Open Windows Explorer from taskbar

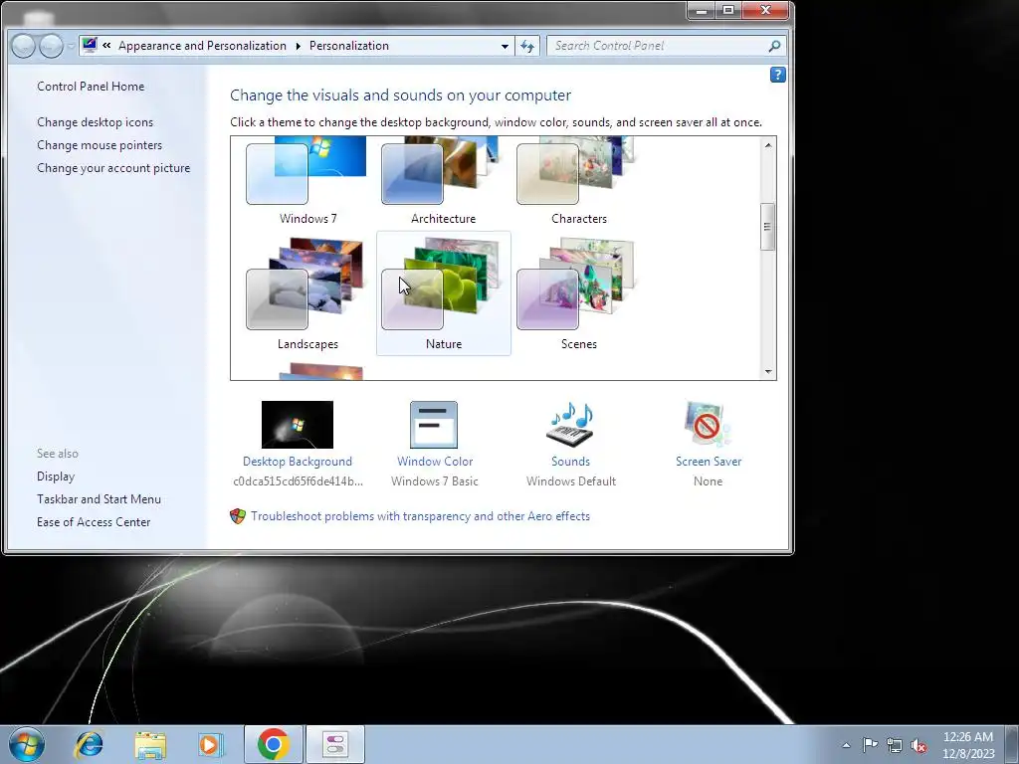tap(150, 744)
